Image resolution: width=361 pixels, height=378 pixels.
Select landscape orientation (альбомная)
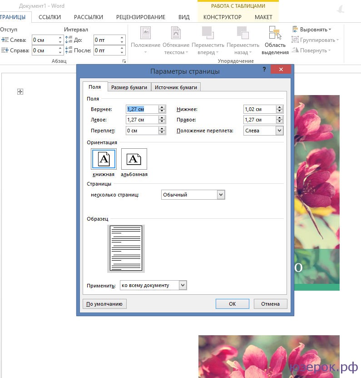(x=134, y=159)
